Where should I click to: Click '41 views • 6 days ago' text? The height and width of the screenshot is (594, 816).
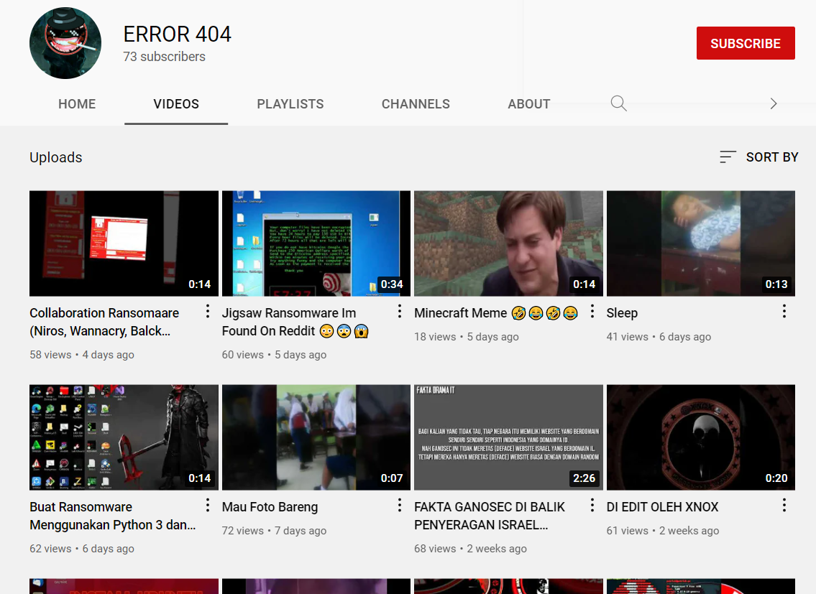pyautogui.click(x=659, y=337)
